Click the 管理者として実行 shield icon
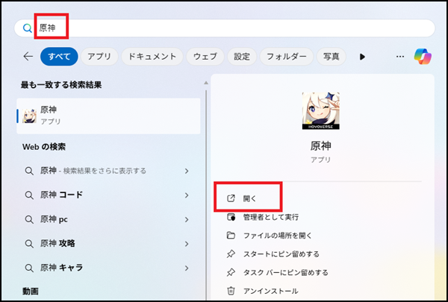 click(x=231, y=217)
